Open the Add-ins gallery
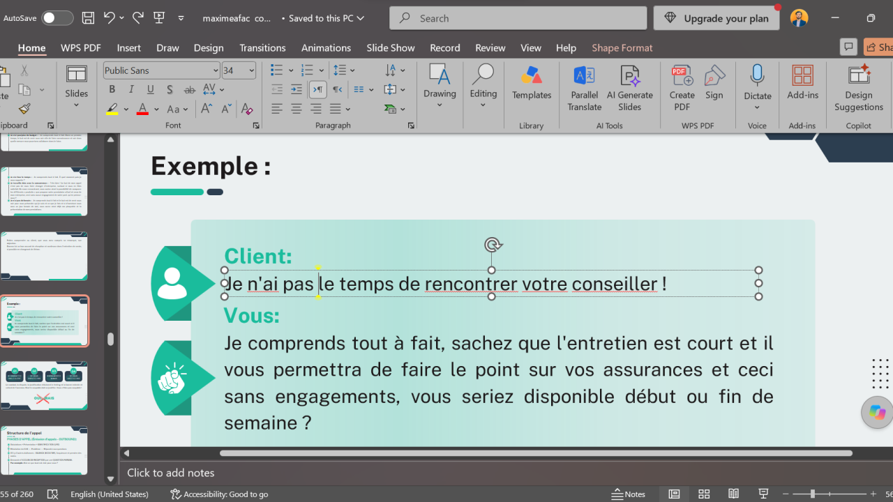Viewport: 893px width, 502px height. coord(803,83)
